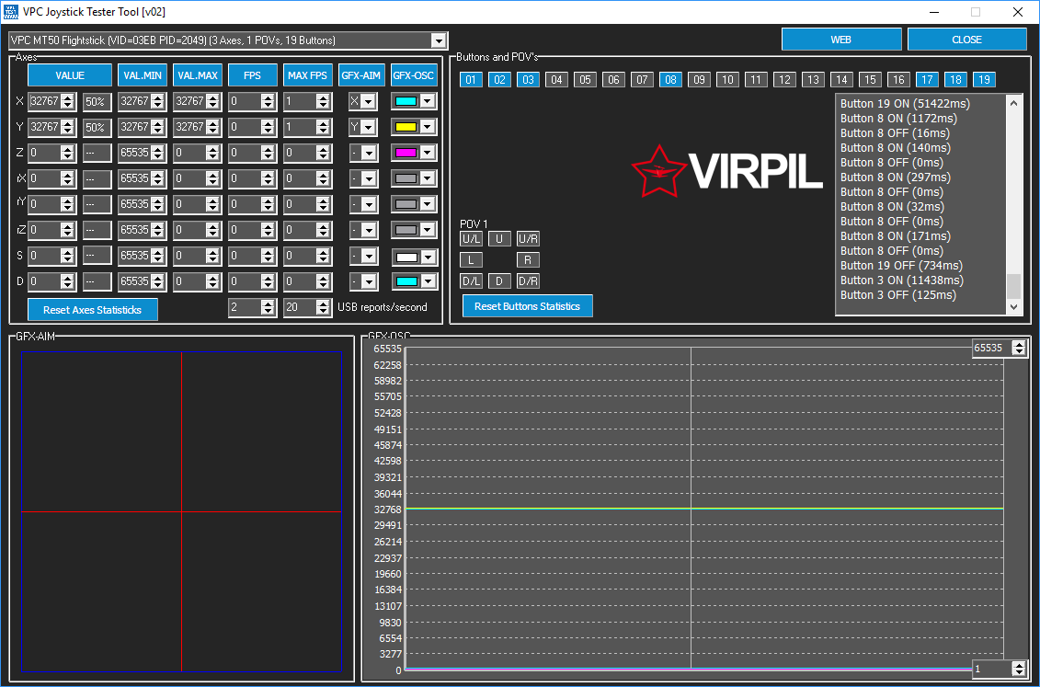Click the VAL.MIN column header
Image resolution: width=1040 pixels, height=687 pixels.
(x=142, y=75)
